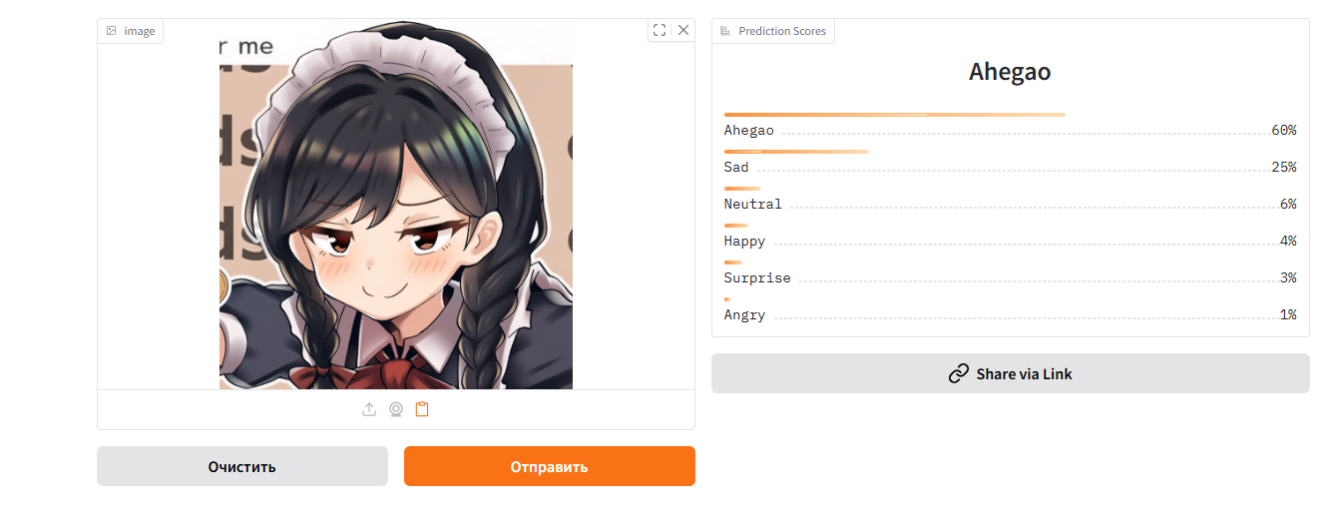Clear the input using the Очистить button
The width and height of the screenshot is (1328, 520).
(x=242, y=466)
